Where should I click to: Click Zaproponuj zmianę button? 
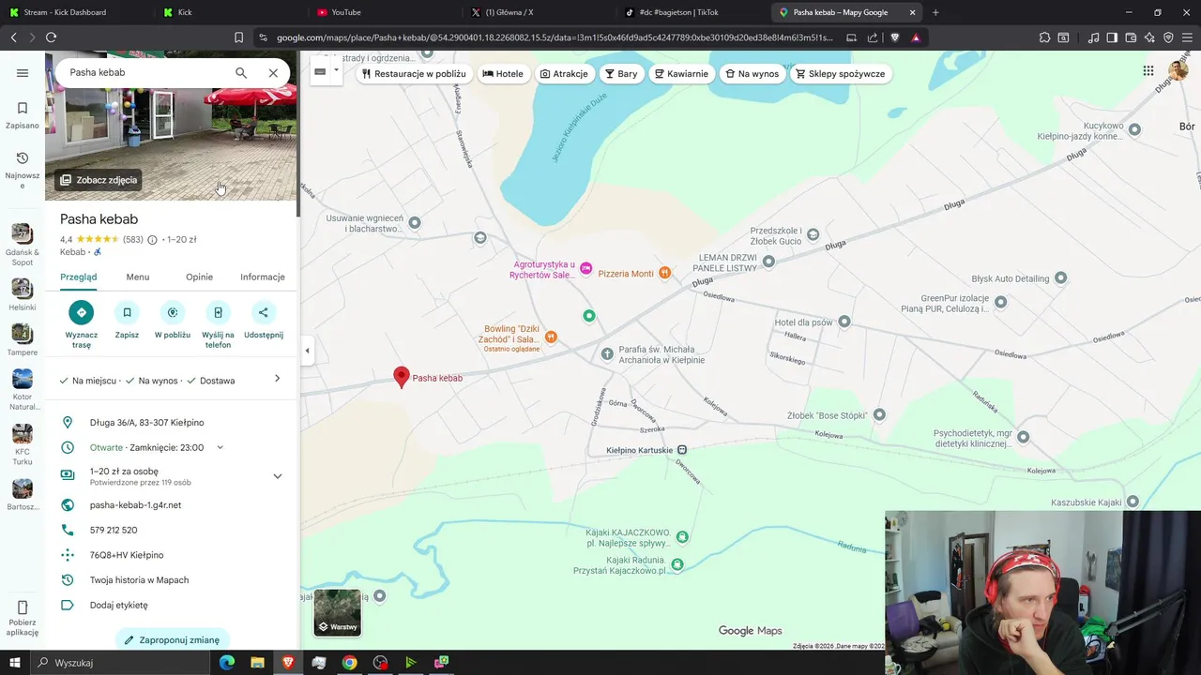(x=173, y=639)
